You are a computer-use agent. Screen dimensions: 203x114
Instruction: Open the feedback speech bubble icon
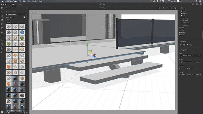tap(201, 4)
